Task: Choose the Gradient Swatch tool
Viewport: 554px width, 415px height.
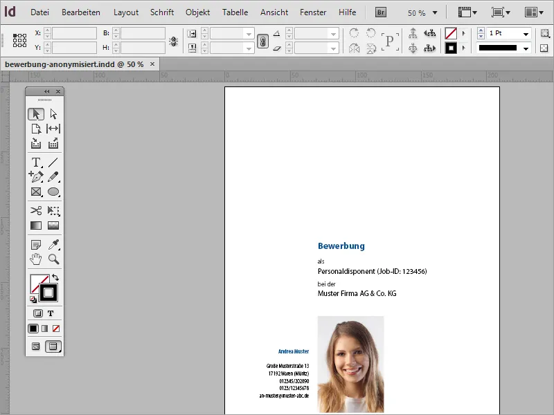Action: tap(37, 226)
